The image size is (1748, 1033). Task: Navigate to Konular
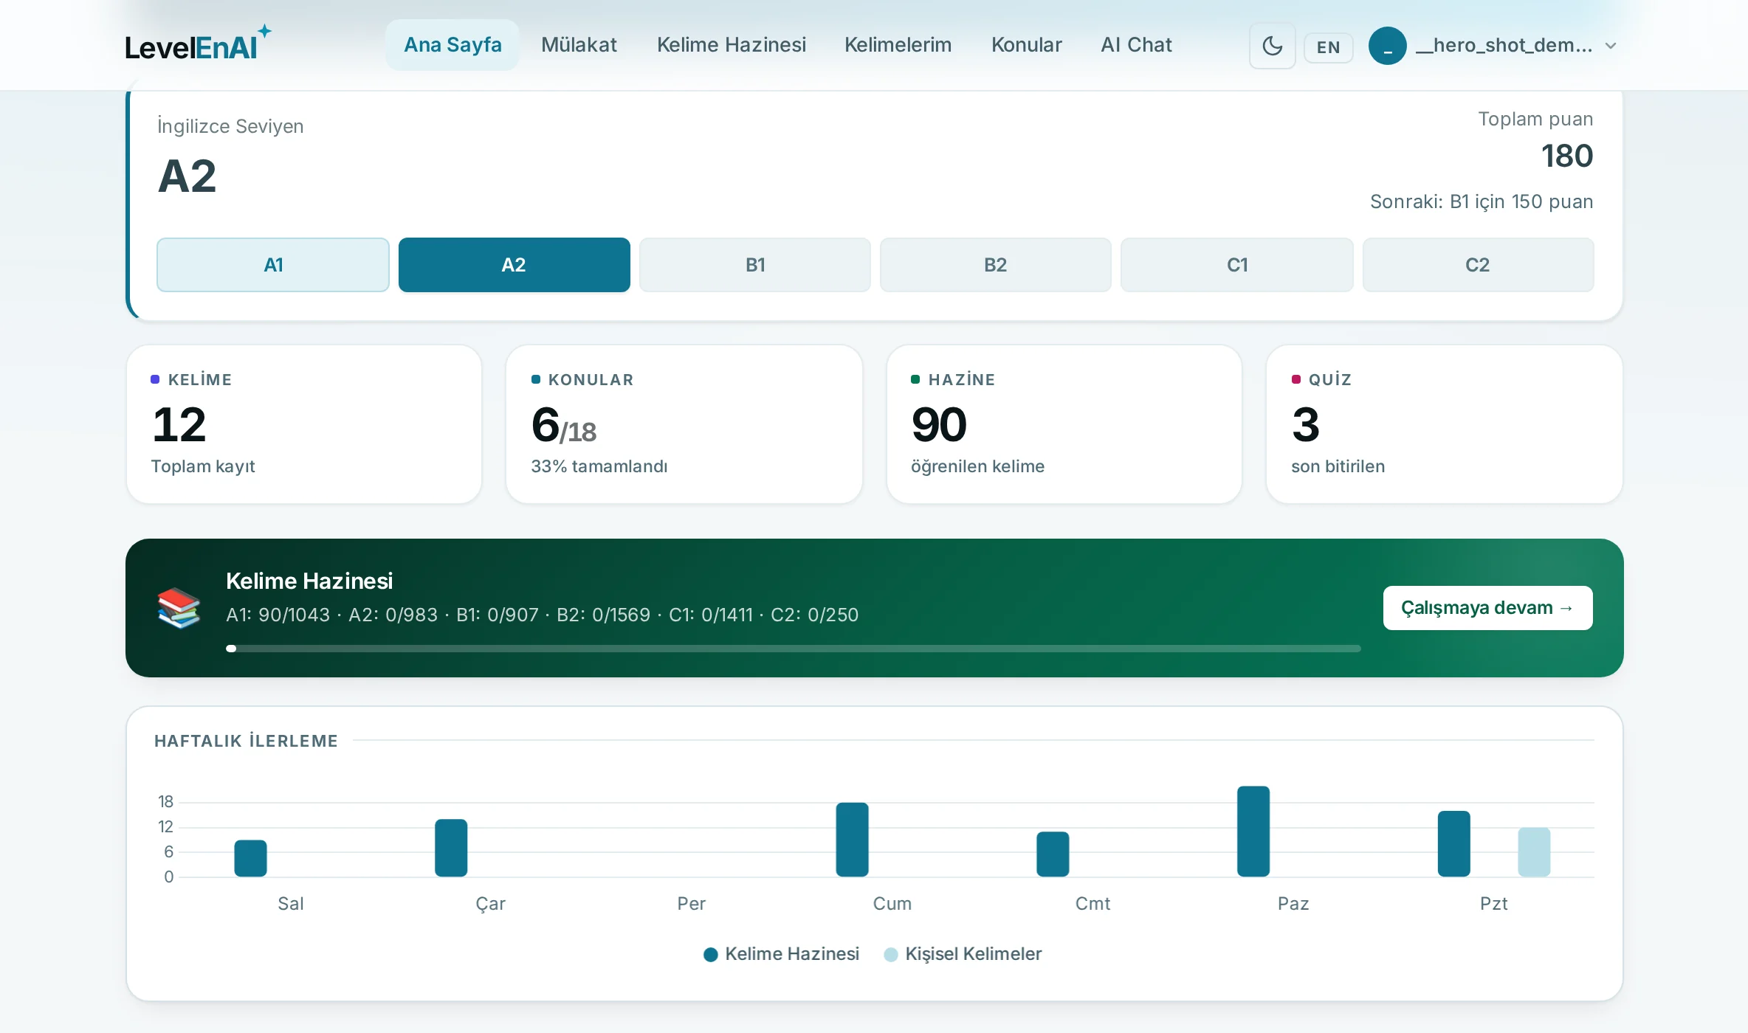(x=1026, y=45)
